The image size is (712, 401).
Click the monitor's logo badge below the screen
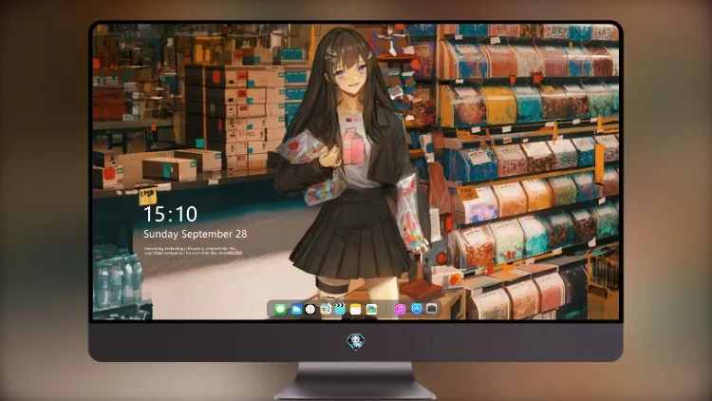[x=356, y=341]
